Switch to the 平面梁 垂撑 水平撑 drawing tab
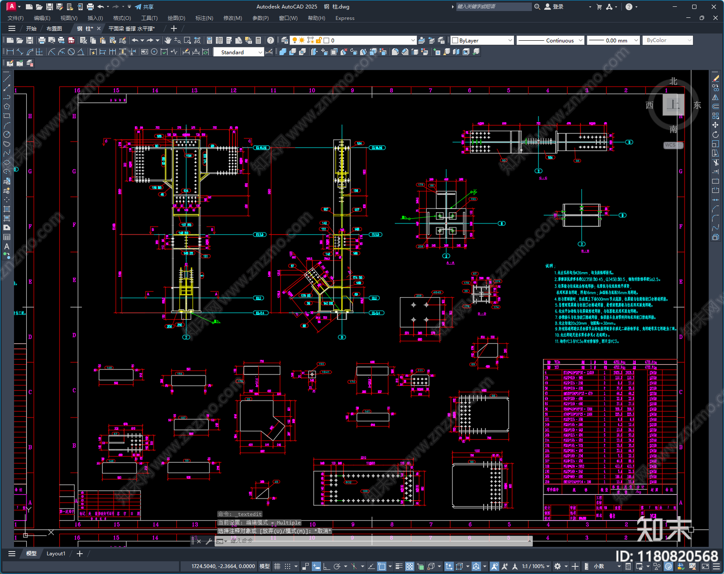The height and width of the screenshot is (574, 724). (x=131, y=28)
